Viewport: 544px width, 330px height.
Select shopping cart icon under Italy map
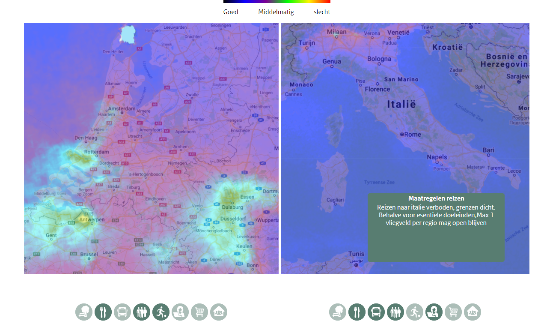(453, 312)
